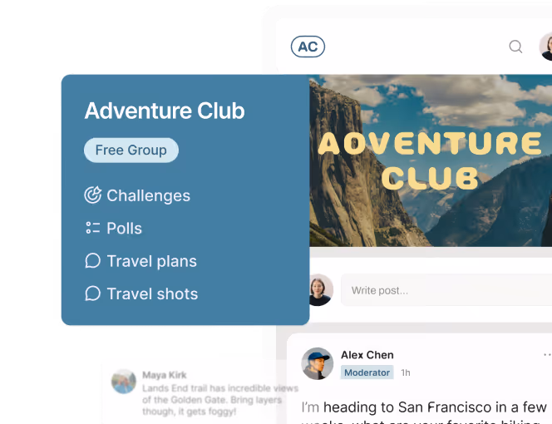
Task: Open the Travel plans channel
Action: click(152, 261)
